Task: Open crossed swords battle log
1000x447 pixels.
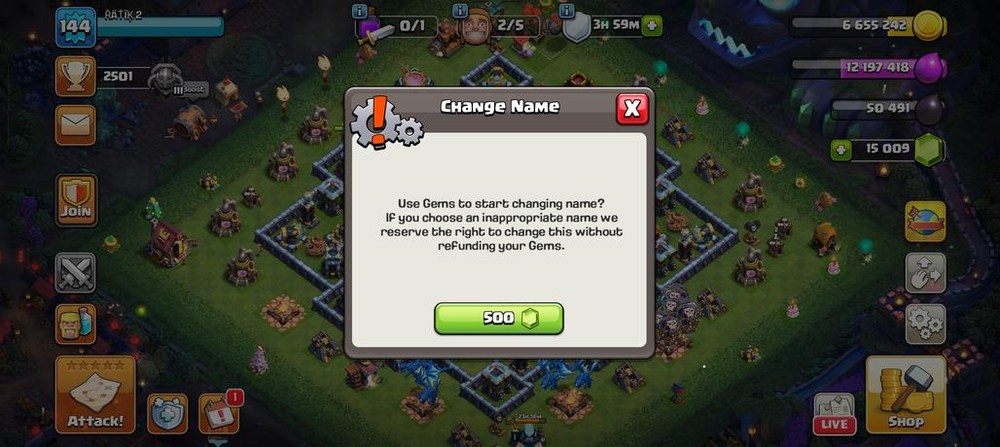Action: click(x=75, y=272)
